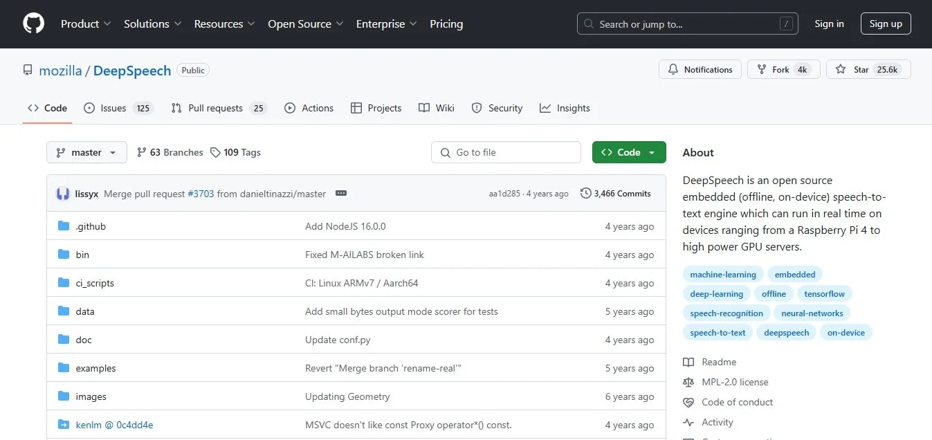This screenshot has height=440, width=932.
Task: Open the DeepSpeech repository name link
Action: [x=132, y=71]
